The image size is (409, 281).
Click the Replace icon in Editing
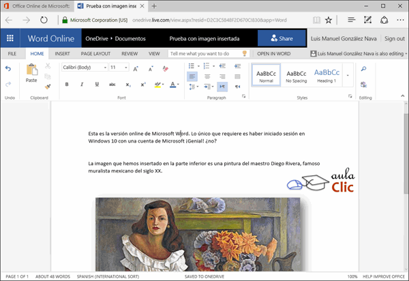(x=363, y=85)
